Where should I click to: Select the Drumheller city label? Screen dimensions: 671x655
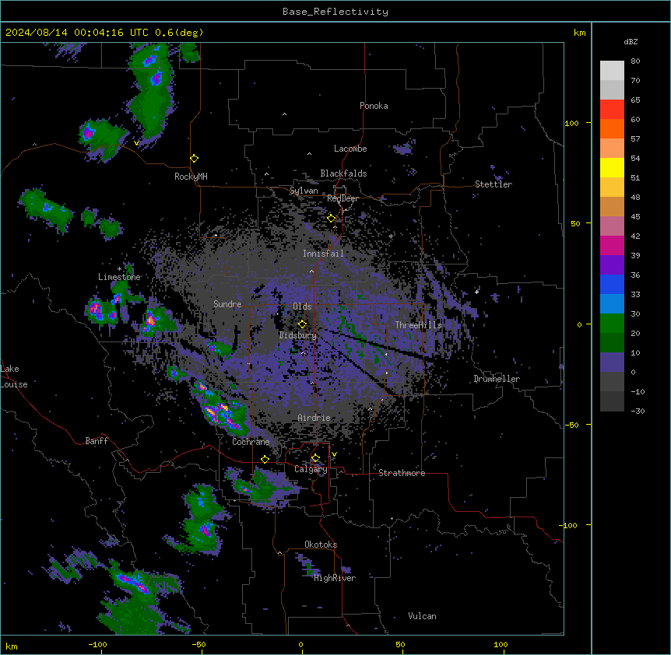[x=497, y=379]
